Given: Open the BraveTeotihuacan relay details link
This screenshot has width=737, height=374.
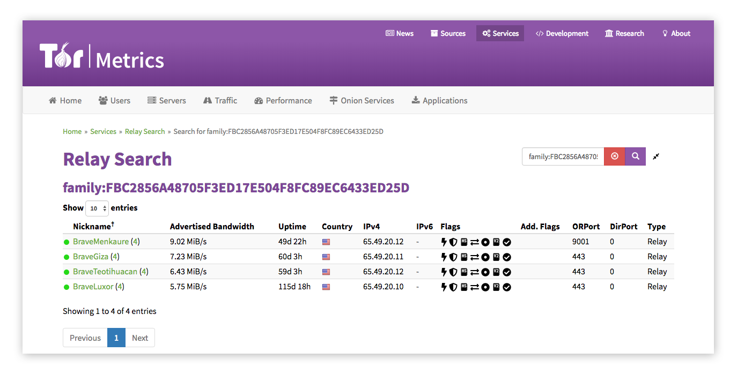Looking at the screenshot, I should [x=105, y=272].
